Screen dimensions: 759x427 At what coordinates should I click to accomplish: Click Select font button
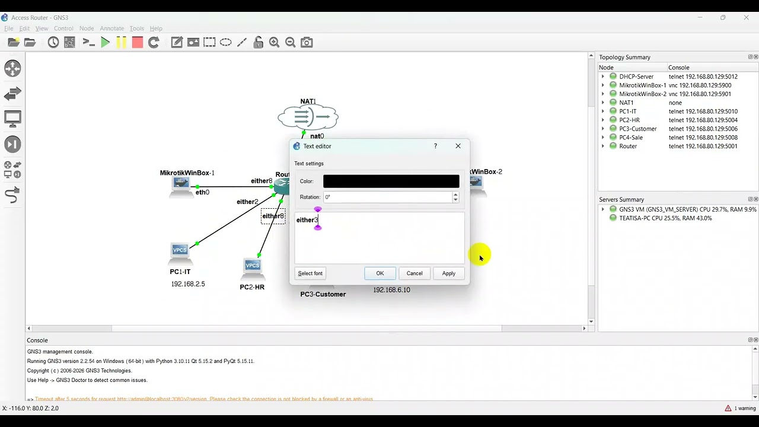point(310,273)
